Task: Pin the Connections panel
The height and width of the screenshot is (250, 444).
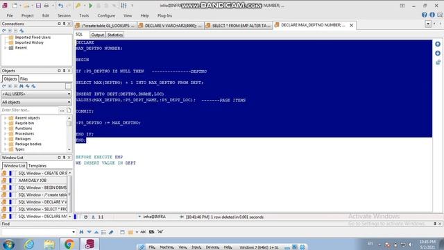Action: tap(64, 24)
